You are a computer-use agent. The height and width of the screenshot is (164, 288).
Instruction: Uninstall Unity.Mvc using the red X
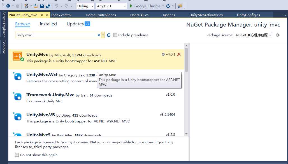click(x=179, y=54)
